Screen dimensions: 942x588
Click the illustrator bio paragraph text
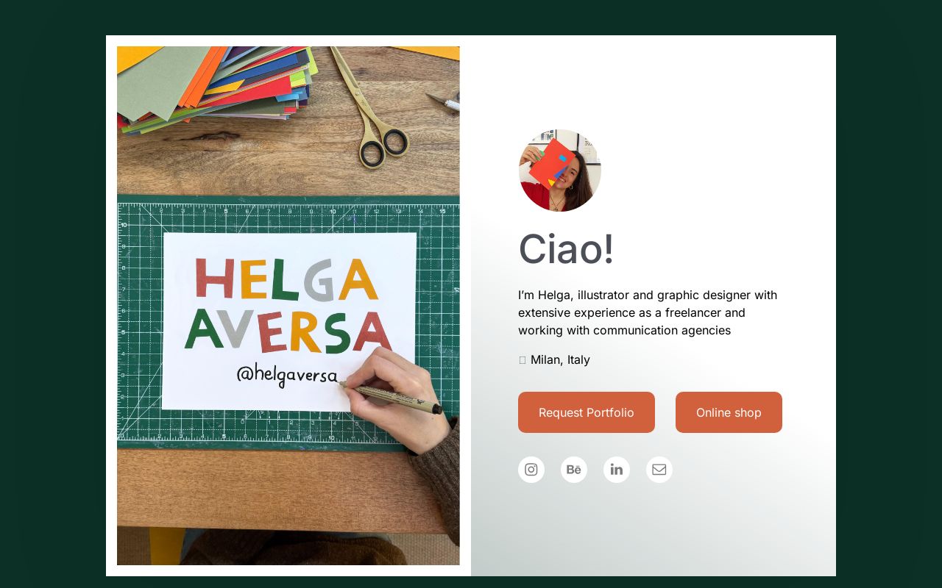pyautogui.click(x=648, y=312)
